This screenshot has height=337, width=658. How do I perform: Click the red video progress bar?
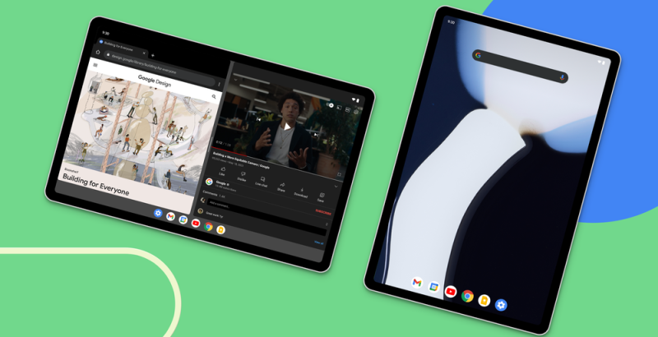pos(229,151)
